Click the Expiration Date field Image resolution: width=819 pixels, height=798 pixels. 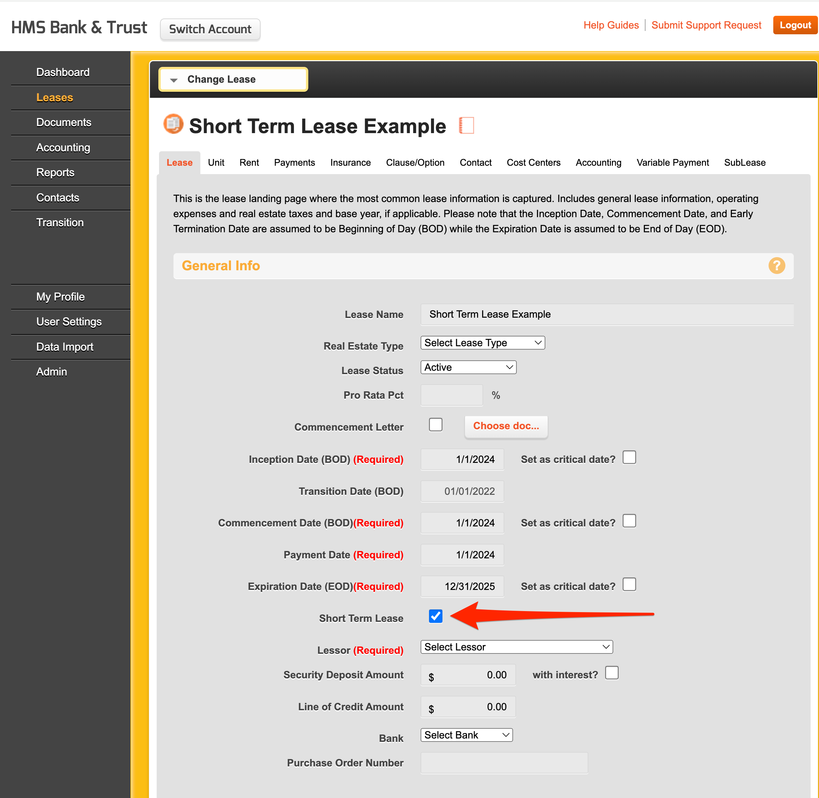(462, 586)
